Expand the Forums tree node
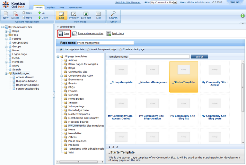 click(6, 39)
